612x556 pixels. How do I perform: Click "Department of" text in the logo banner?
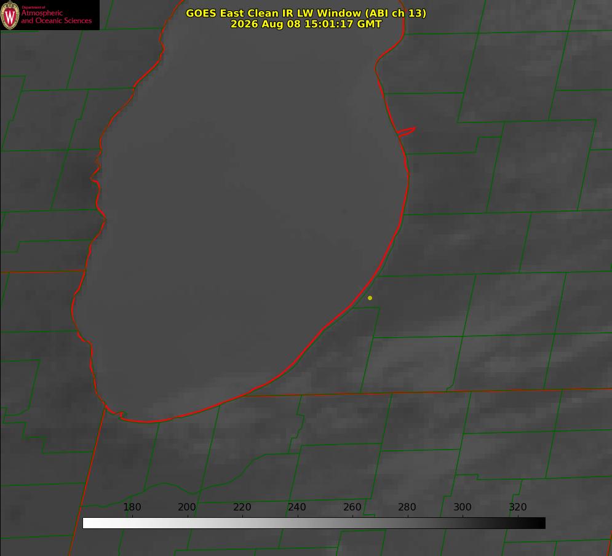coord(33,7)
